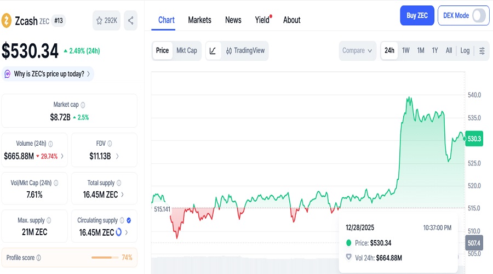
Task: Click the Vol 24h: $664.88M tooltip text
Action: (379, 258)
